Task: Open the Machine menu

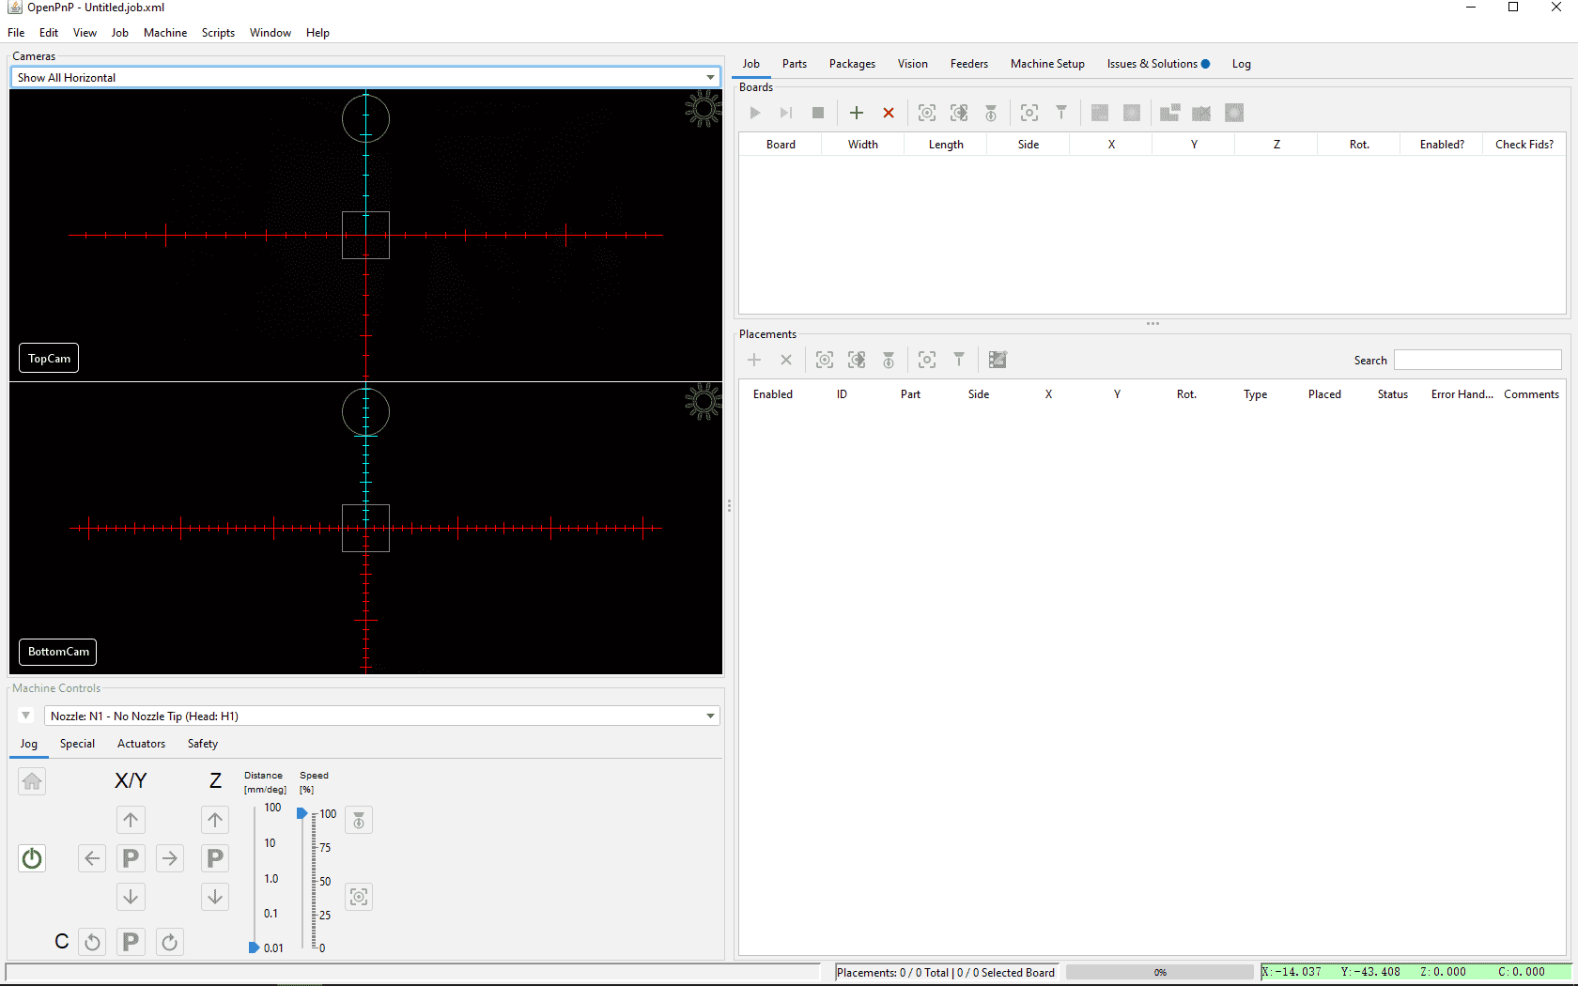Action: 164,33
